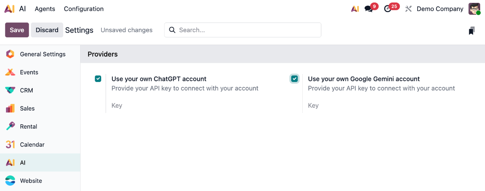Open the General Settings tab label
The height and width of the screenshot is (191, 485).
[x=43, y=54]
